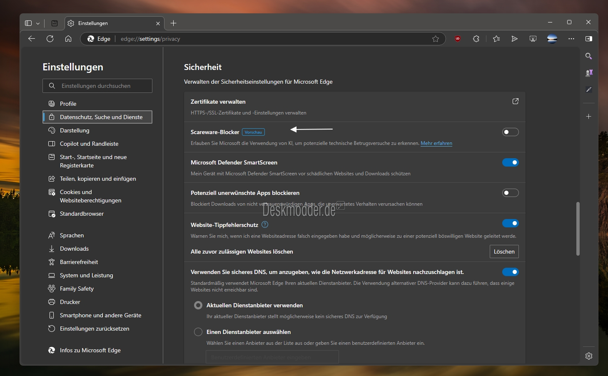This screenshot has width=608, height=376.
Task: Go to the Home icon
Action: [x=68, y=39]
